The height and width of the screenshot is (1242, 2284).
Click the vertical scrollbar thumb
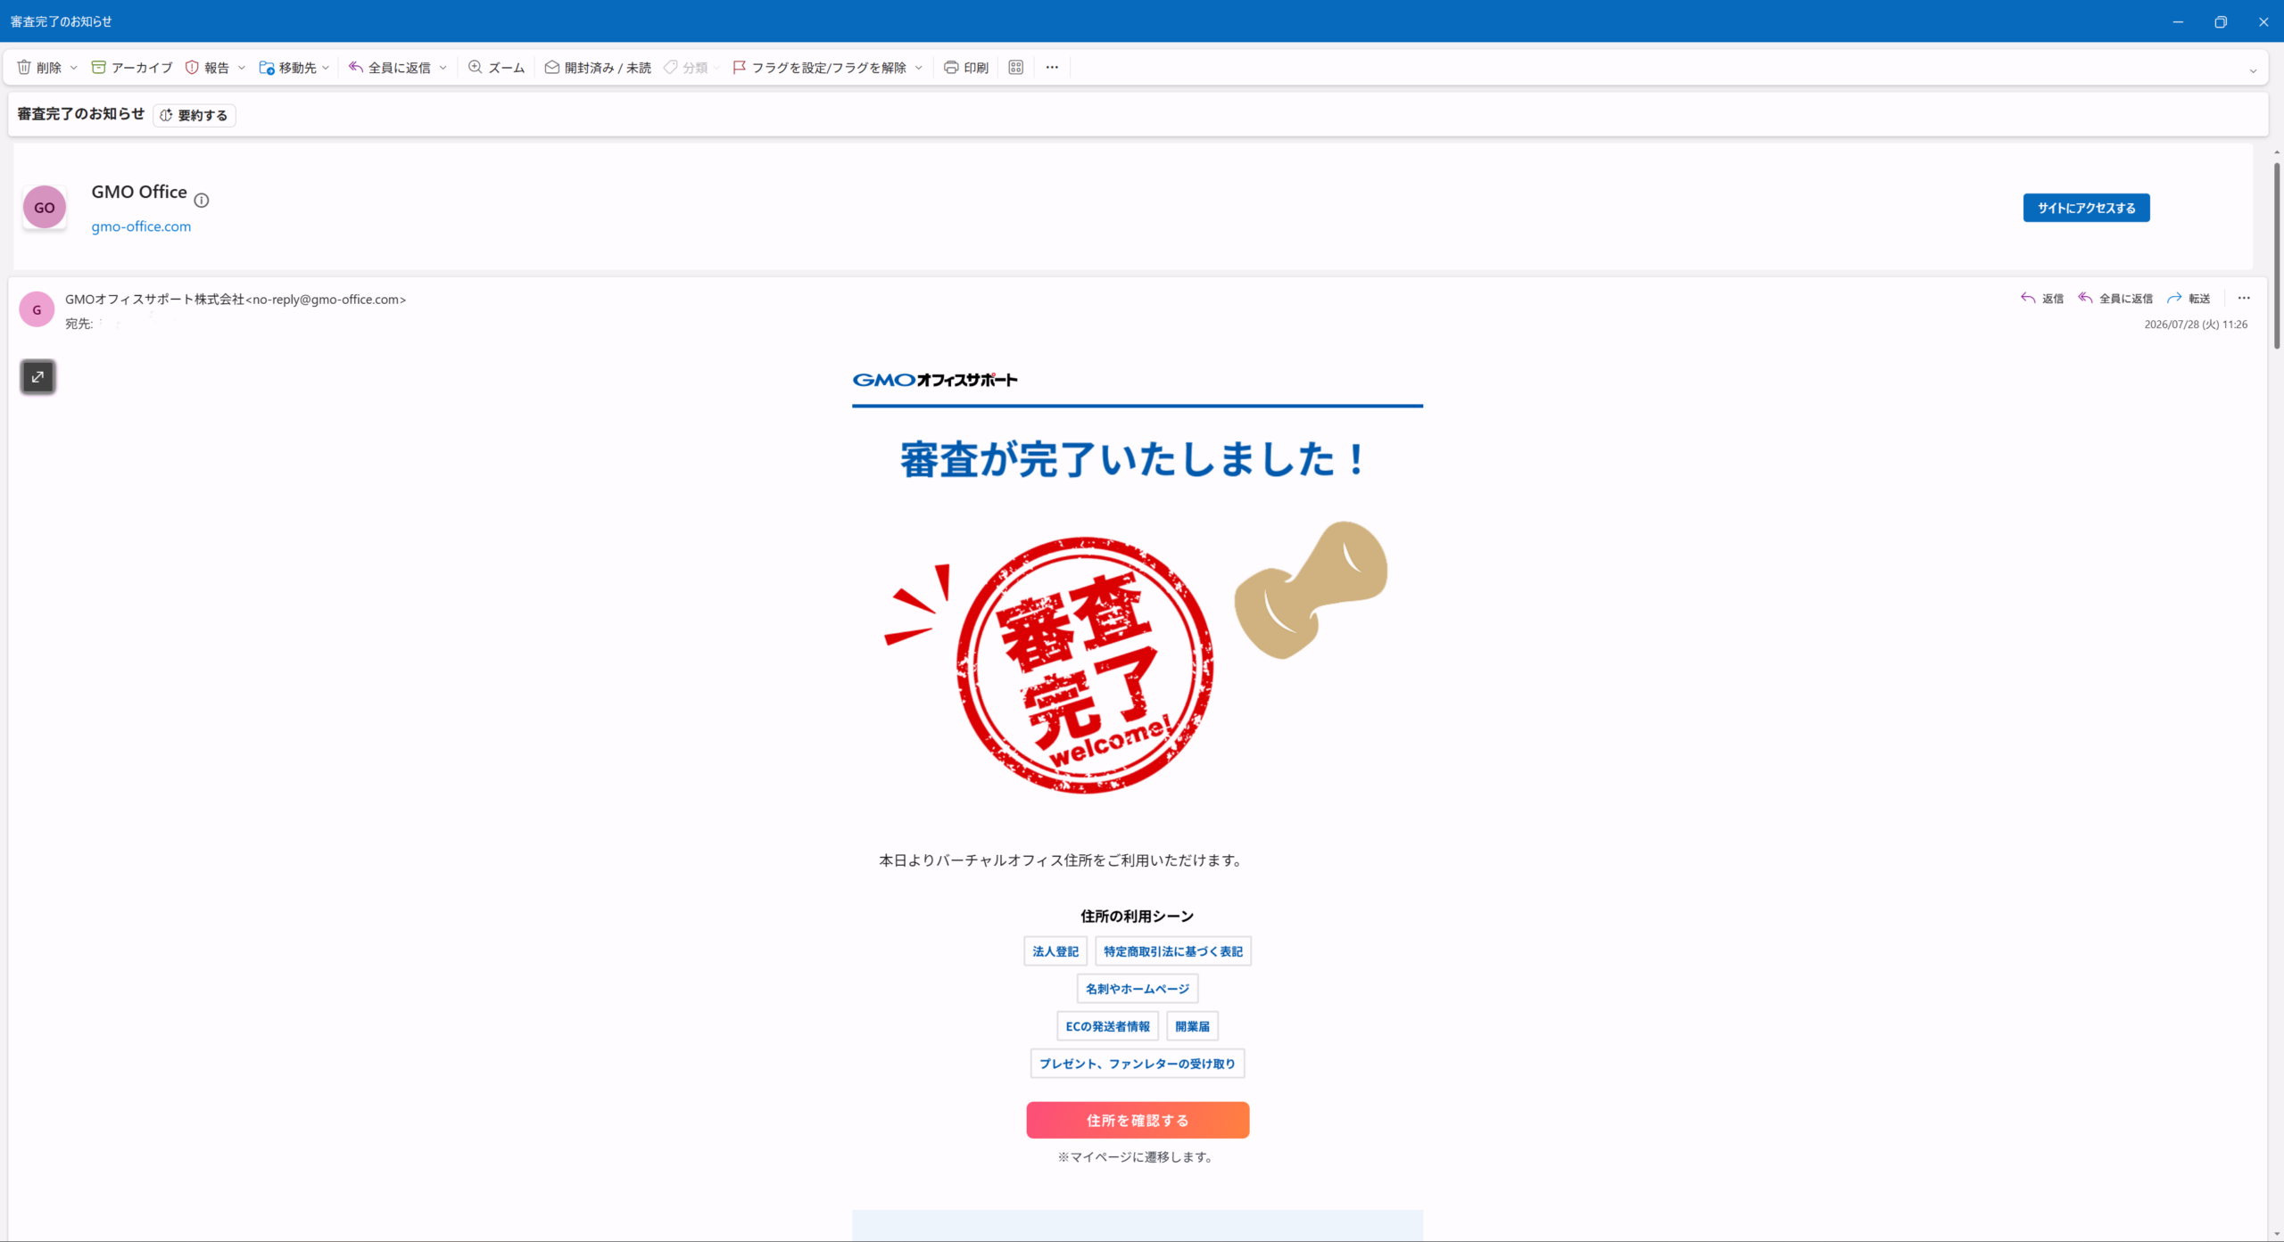tap(2277, 255)
